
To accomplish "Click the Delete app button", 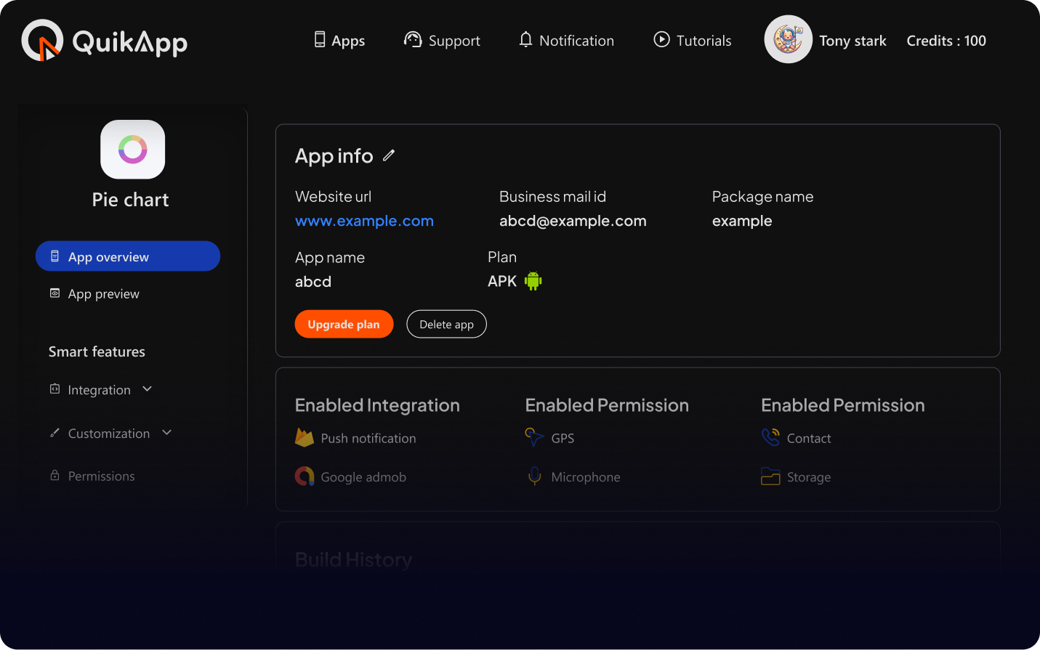I will coord(446,325).
